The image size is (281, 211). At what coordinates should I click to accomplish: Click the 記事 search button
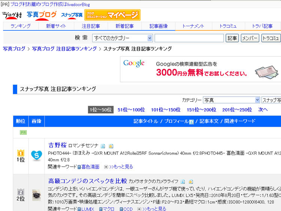tap(232, 38)
